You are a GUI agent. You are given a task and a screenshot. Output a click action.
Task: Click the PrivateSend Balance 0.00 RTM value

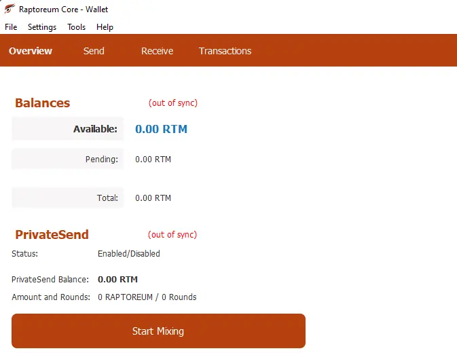point(117,279)
